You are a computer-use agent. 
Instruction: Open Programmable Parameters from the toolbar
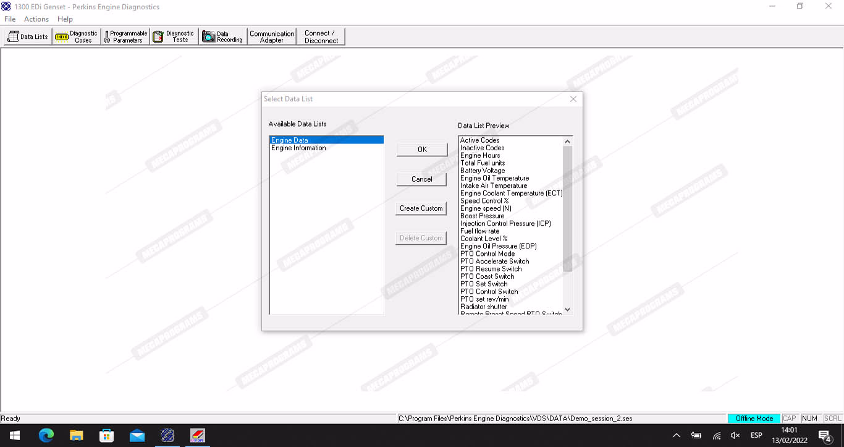pos(125,36)
